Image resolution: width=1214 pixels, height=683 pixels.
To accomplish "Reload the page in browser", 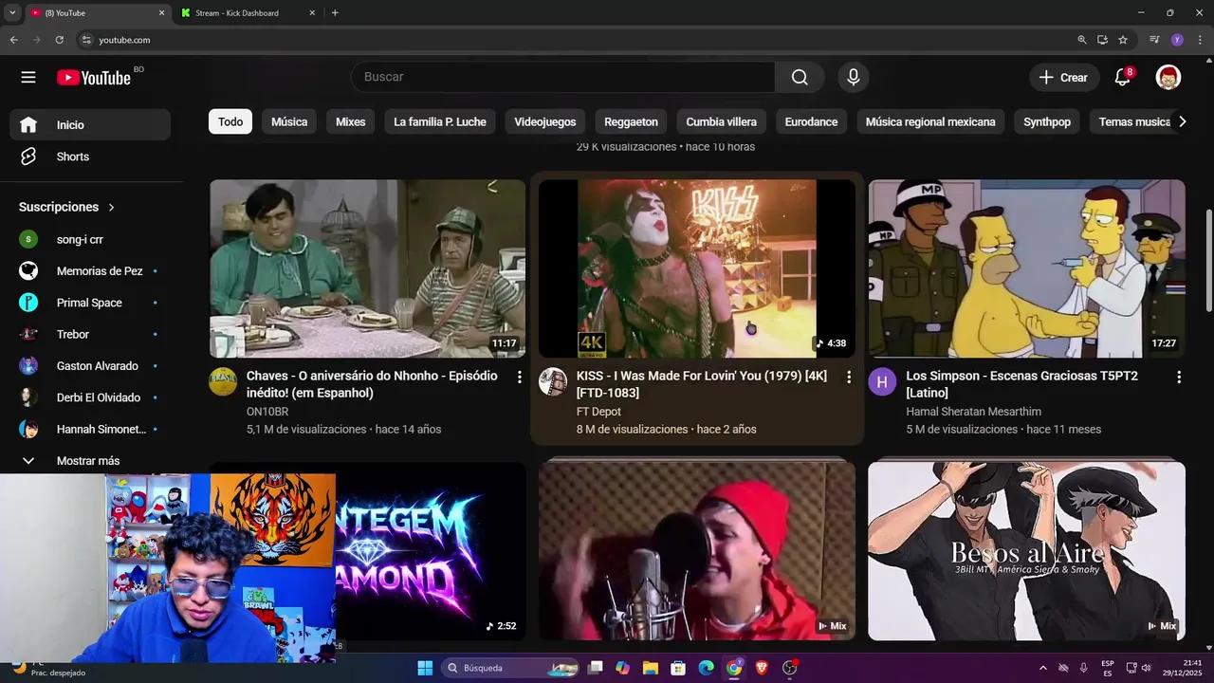I will click(x=59, y=40).
